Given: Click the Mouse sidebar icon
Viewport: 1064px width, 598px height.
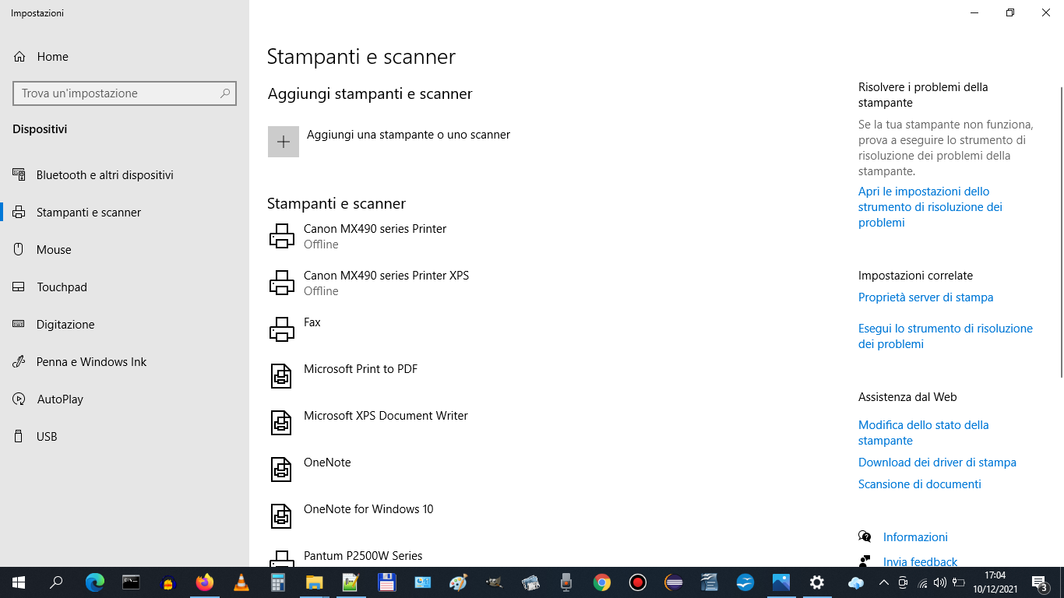Looking at the screenshot, I should (x=19, y=250).
